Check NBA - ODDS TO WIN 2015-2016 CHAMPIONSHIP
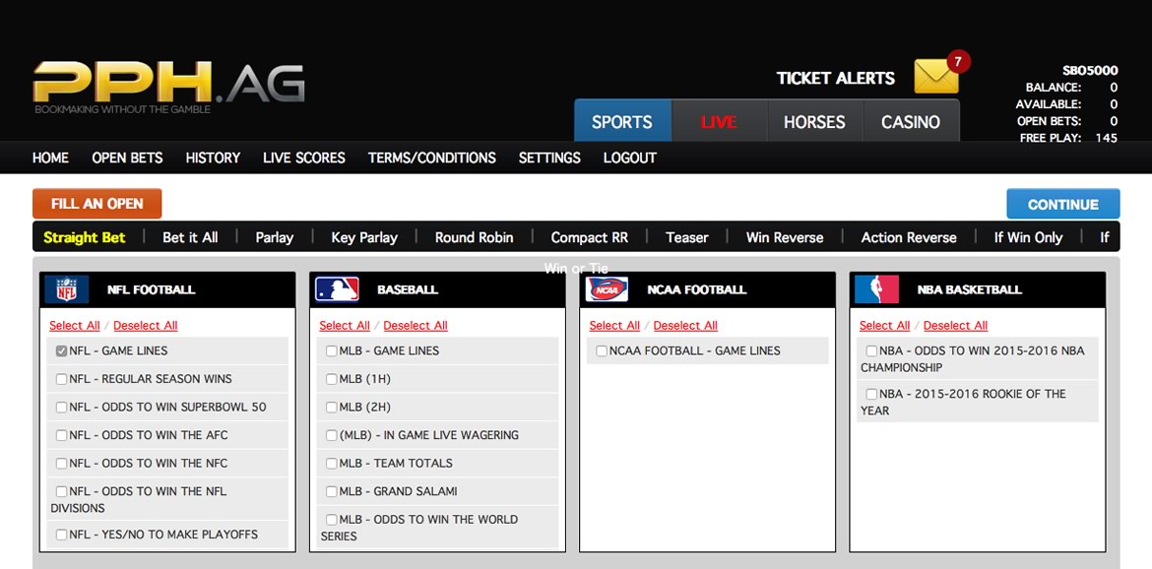Viewport: 1152px width, 569px height. click(x=871, y=350)
